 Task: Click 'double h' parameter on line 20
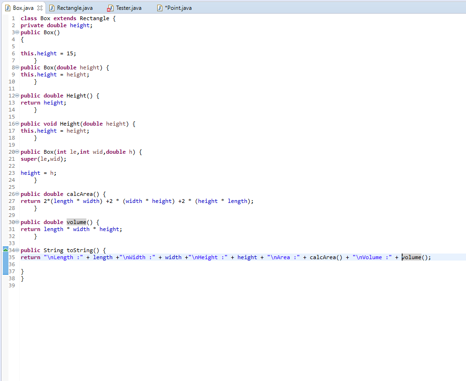[x=119, y=152]
